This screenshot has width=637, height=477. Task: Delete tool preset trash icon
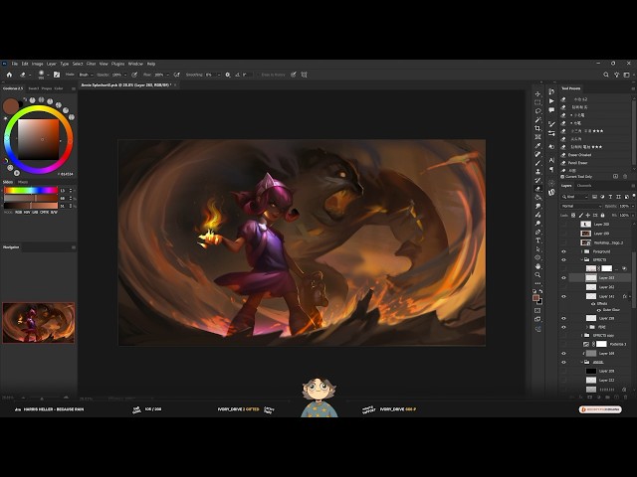tap(625, 177)
